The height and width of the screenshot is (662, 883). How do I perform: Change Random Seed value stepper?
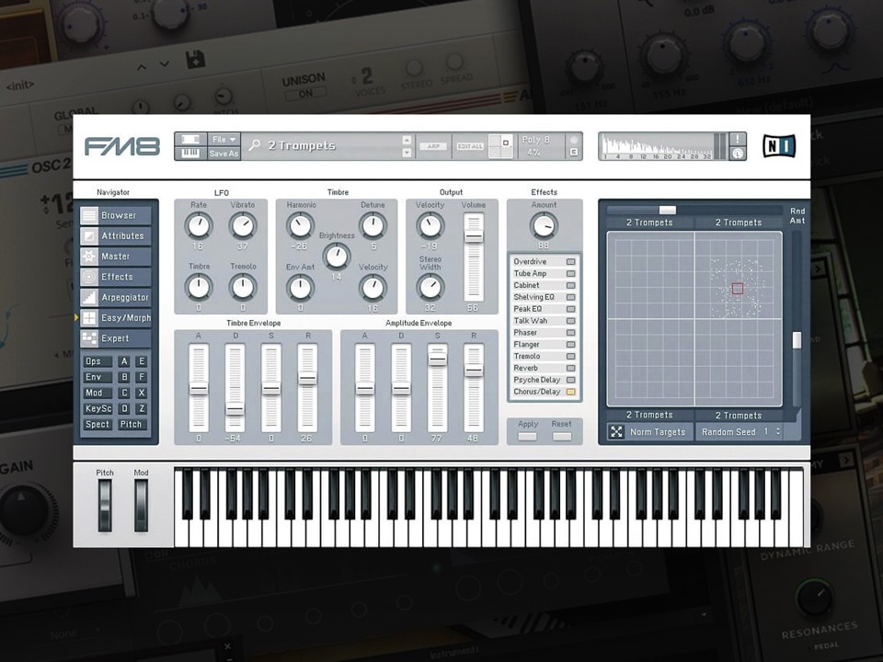(778, 432)
